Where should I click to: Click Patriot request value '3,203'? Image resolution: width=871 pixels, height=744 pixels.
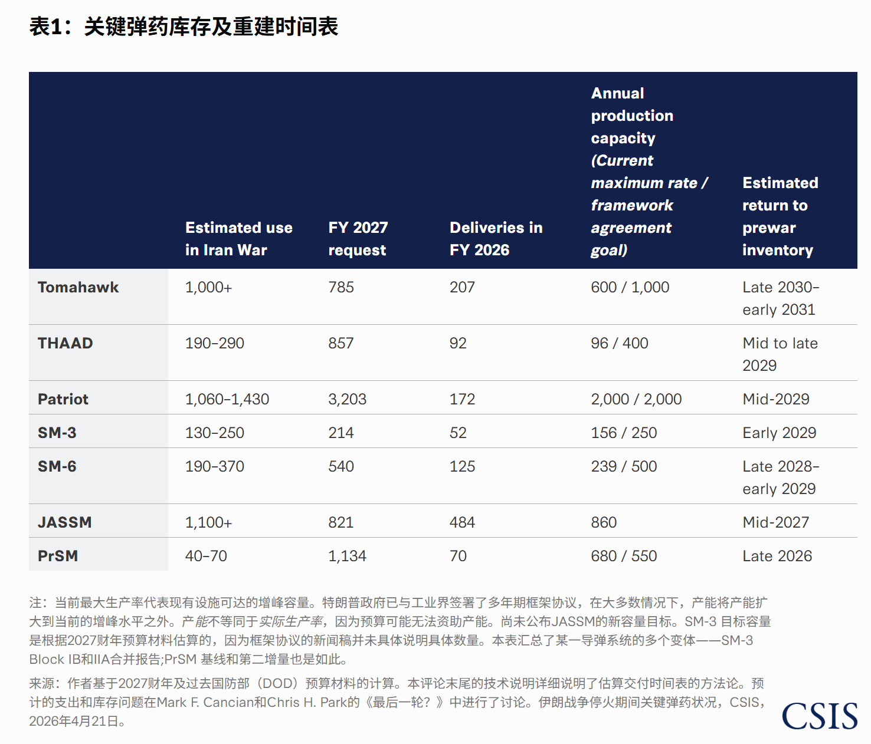tap(348, 399)
